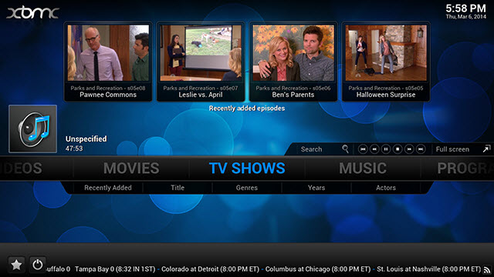Skip to the next track
The image size is (494, 277).
click(x=421, y=149)
